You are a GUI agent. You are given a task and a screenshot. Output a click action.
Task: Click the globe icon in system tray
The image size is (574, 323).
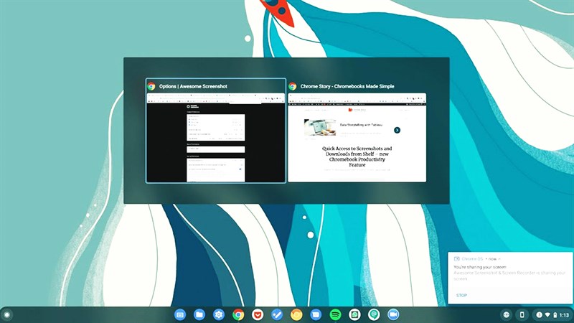point(507,314)
